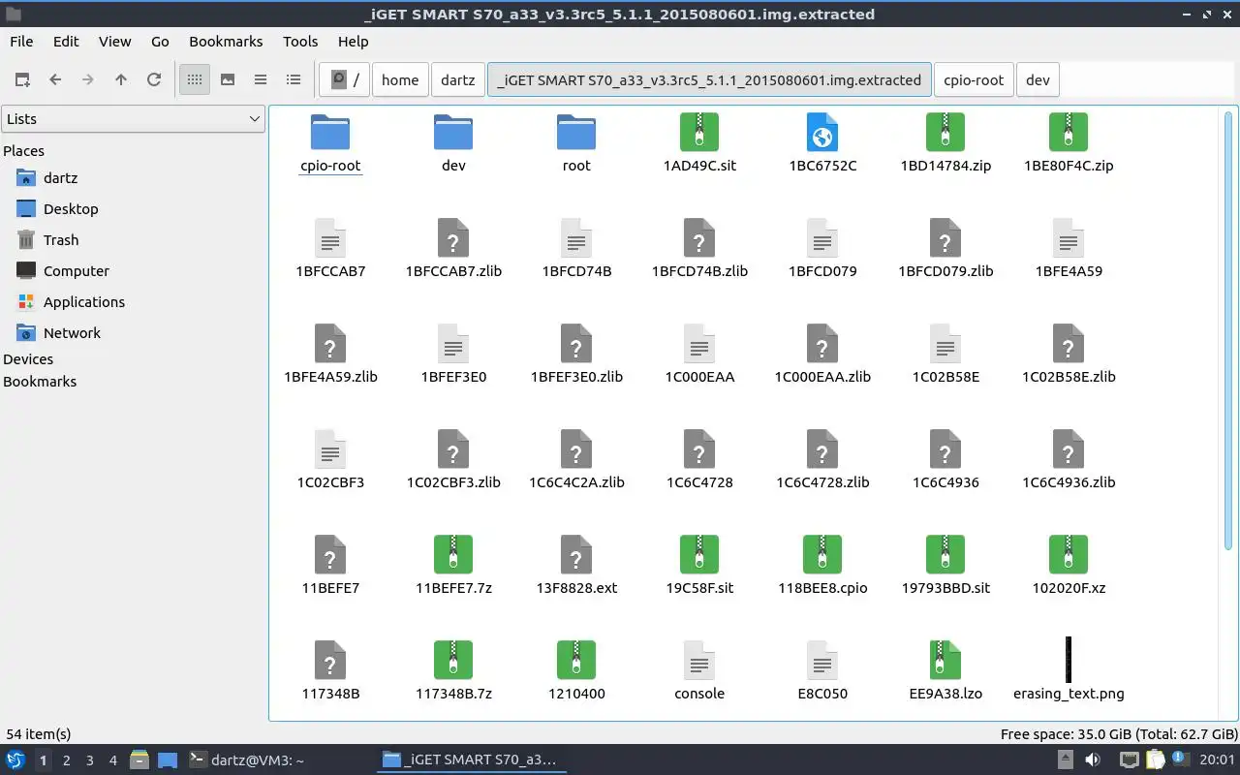Select the EE9A38.lzo archive
The height and width of the screenshot is (775, 1240).
tap(945, 661)
